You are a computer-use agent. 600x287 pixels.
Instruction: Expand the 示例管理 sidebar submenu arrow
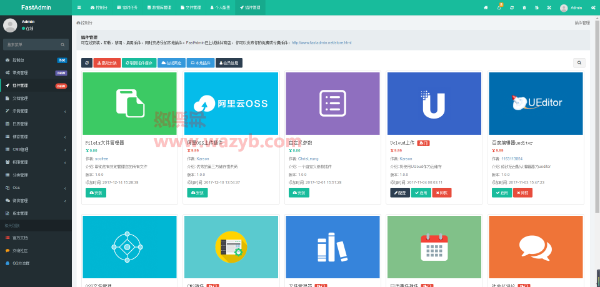coord(65,112)
